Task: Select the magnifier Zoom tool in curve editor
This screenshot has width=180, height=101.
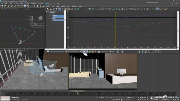Action: point(153,52)
